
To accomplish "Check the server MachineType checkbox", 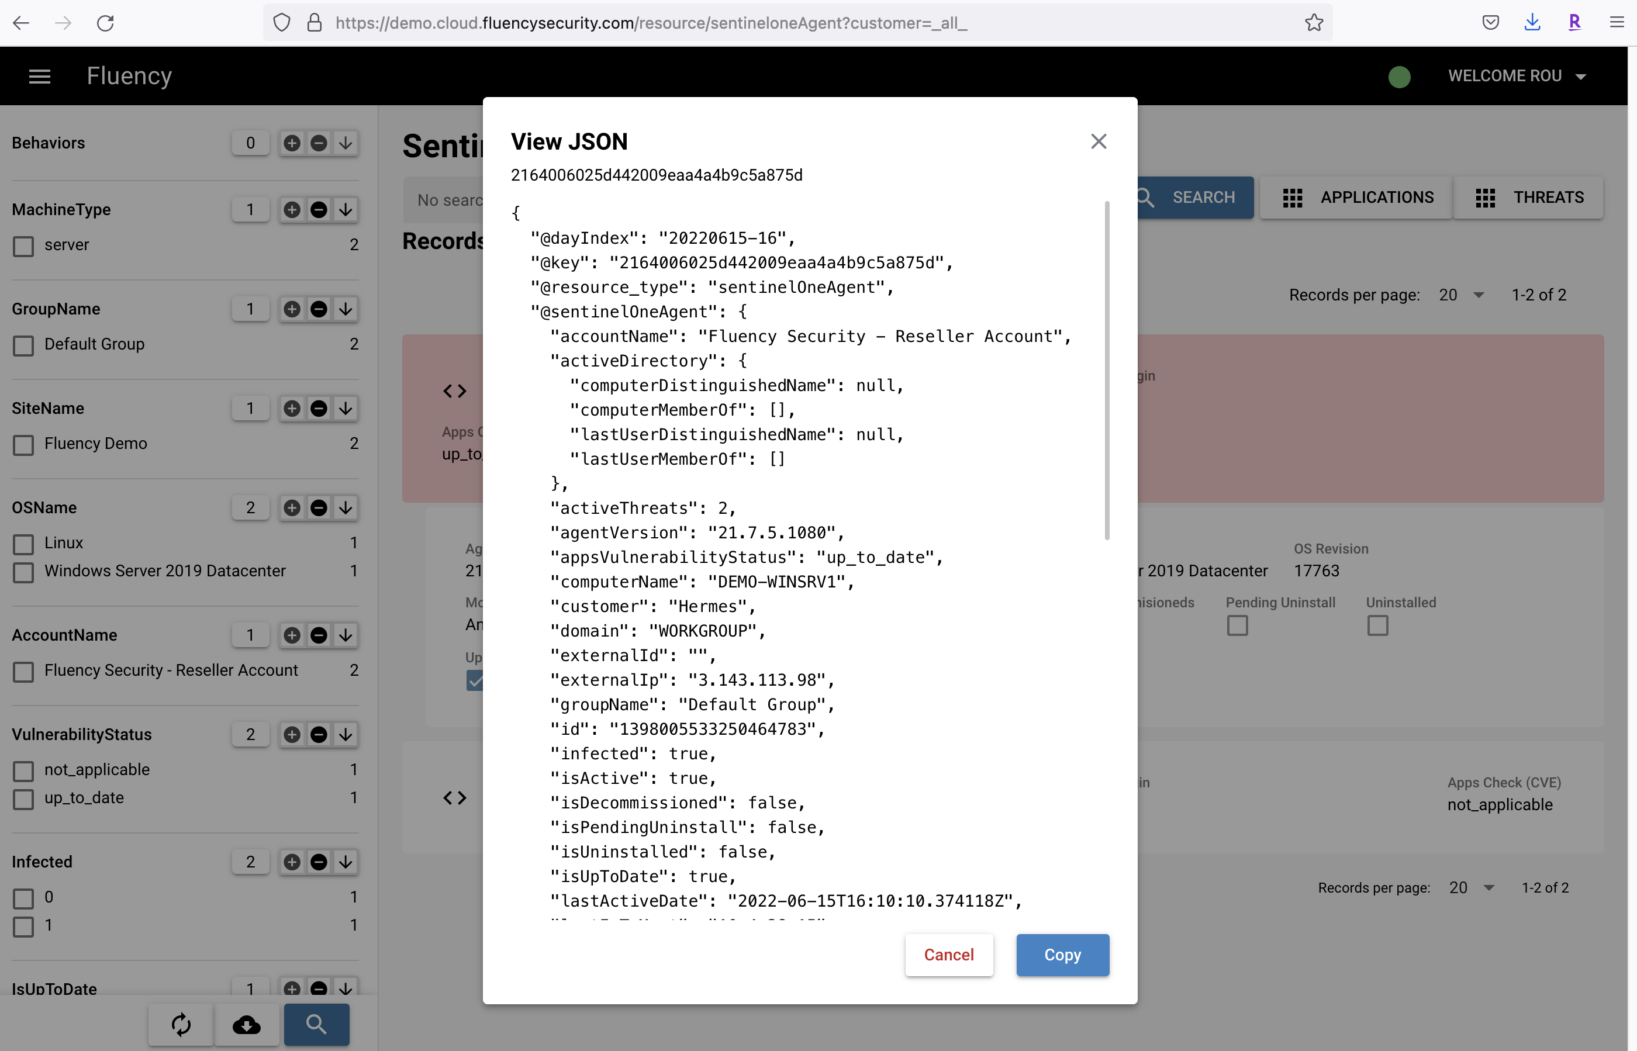I will [23, 246].
